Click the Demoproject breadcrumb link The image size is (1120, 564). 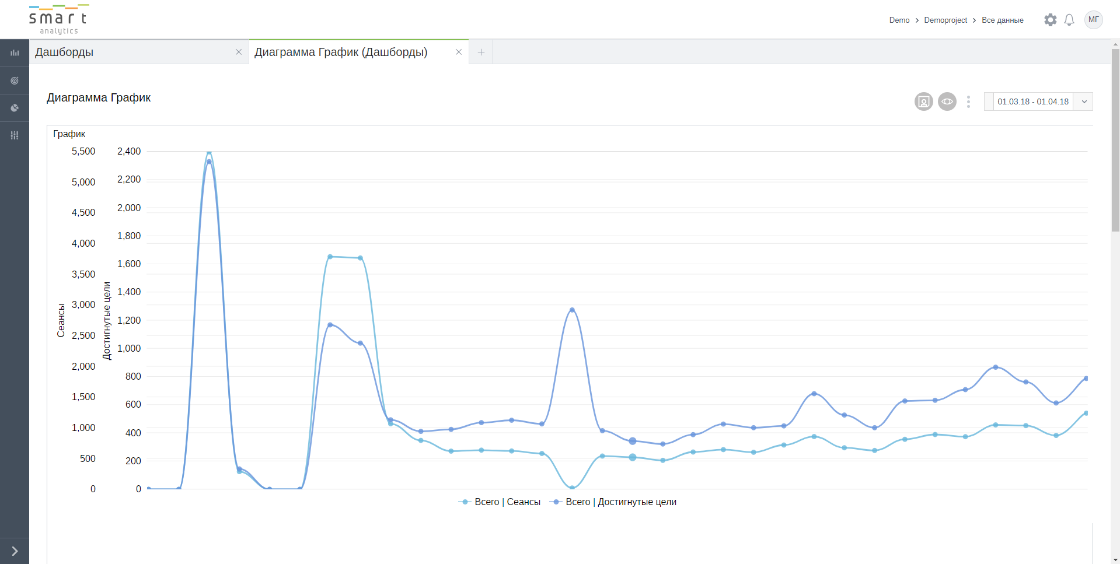[945, 20]
